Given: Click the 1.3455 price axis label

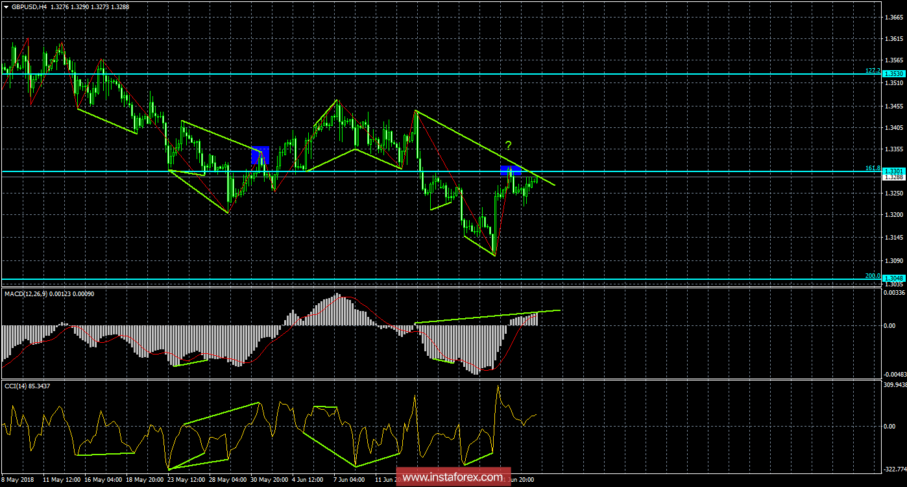Looking at the screenshot, I should (894, 105).
